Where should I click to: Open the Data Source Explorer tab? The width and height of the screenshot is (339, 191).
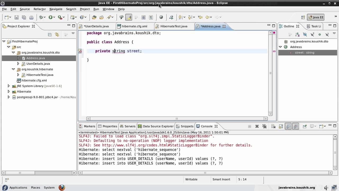pos(155,126)
